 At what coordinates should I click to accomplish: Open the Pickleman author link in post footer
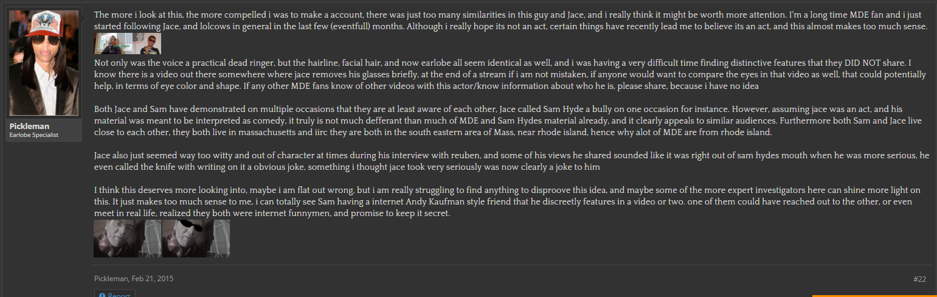coord(111,279)
